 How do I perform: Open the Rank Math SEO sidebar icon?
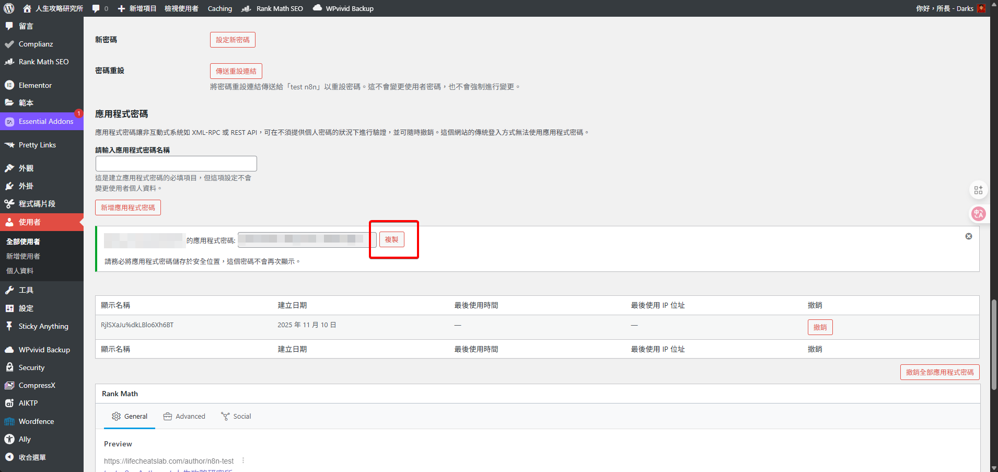pyautogui.click(x=10, y=62)
